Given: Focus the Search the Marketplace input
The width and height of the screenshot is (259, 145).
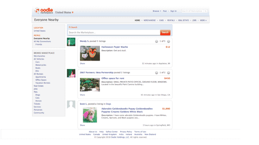Looking at the screenshot, I should click(114, 32).
